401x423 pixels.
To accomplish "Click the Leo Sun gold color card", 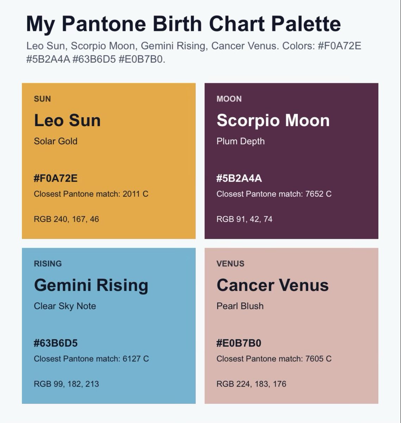I will click(x=109, y=161).
